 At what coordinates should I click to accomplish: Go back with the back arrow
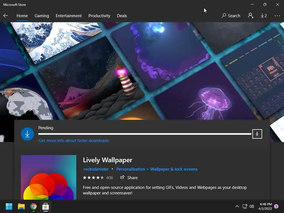(6, 16)
